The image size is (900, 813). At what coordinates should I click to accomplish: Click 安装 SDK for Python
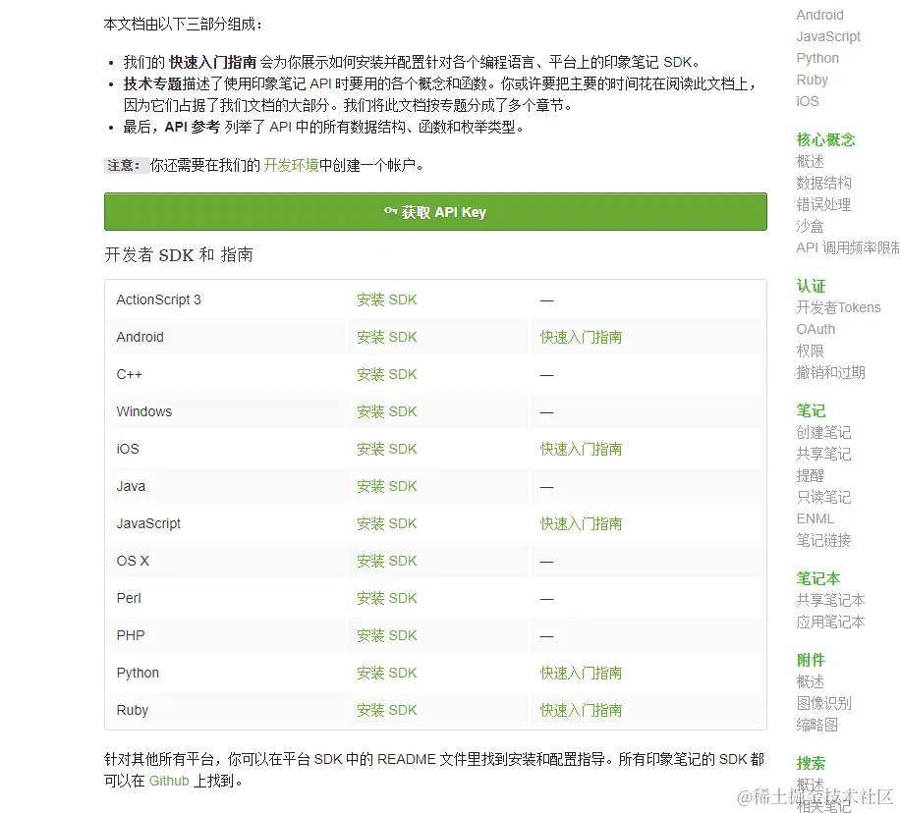386,673
